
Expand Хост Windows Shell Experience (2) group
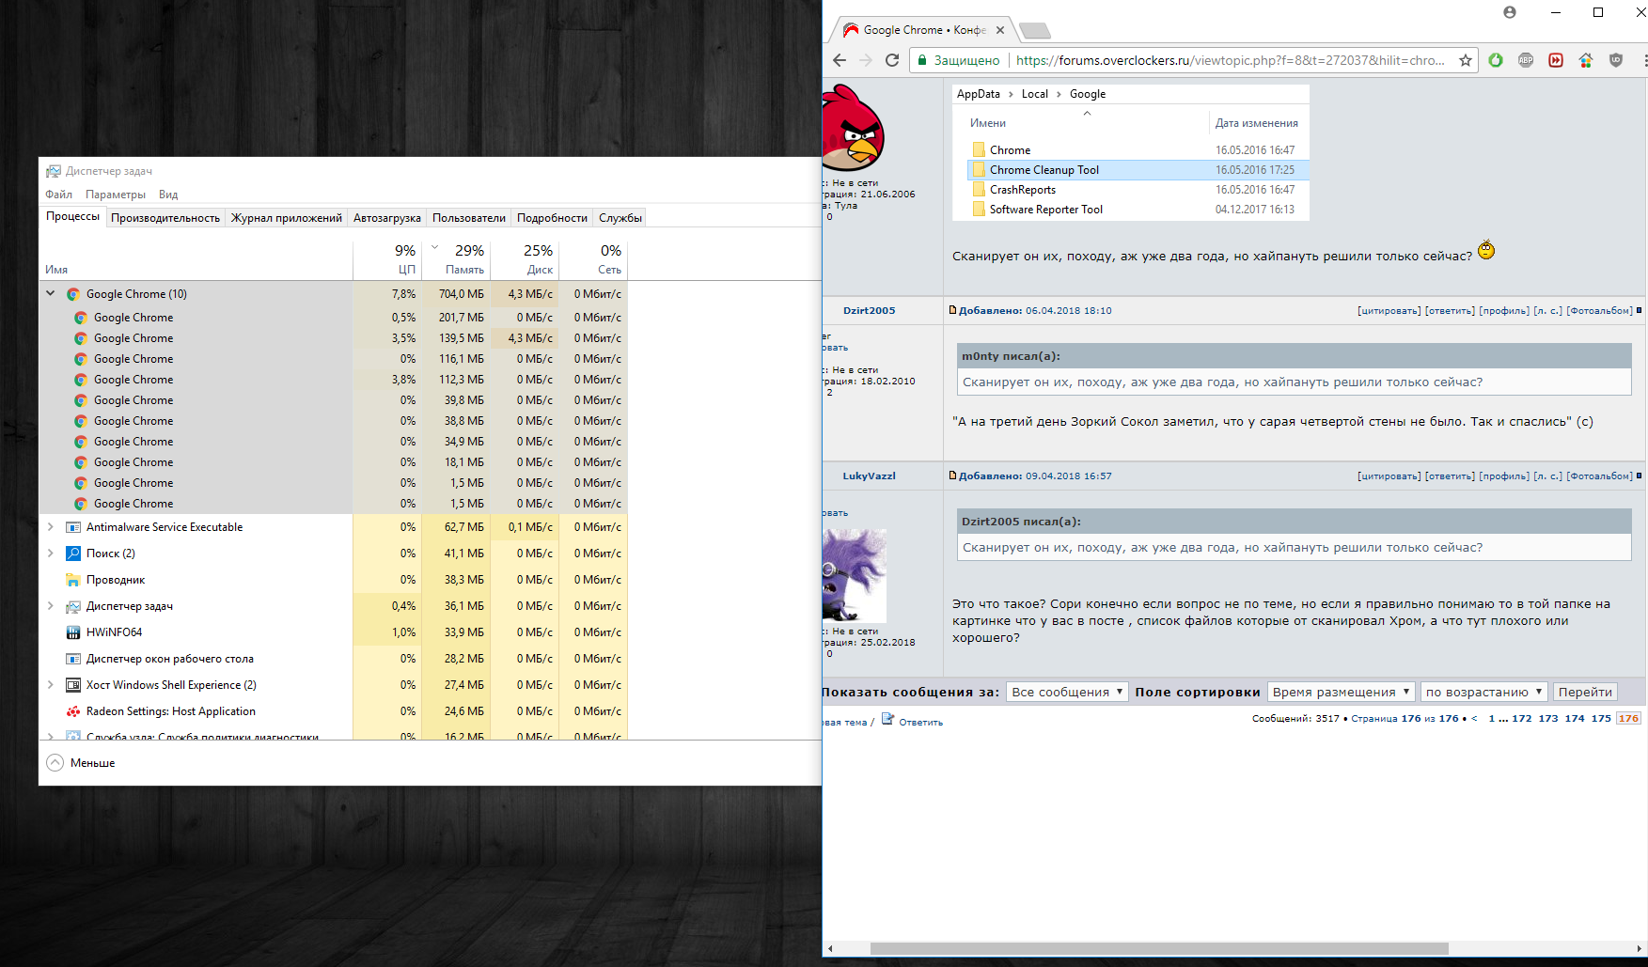[x=51, y=685]
